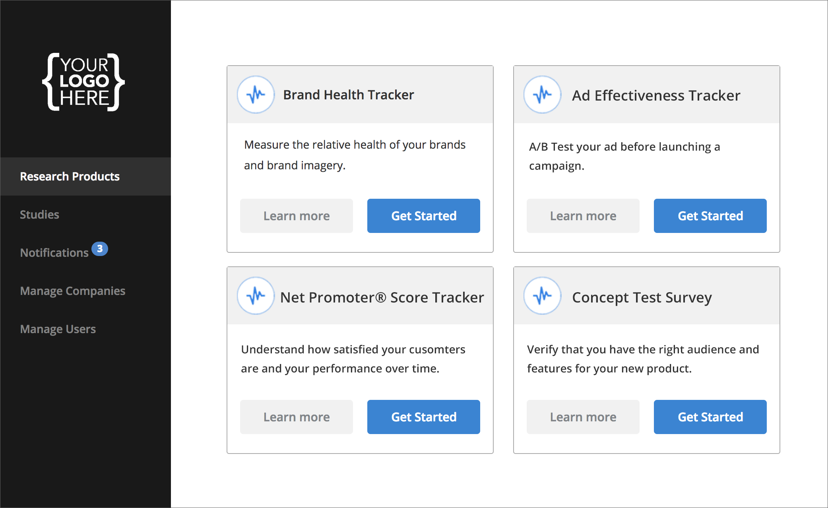Learn more about Brand Health Tracker
This screenshot has width=828, height=508.
297,216
